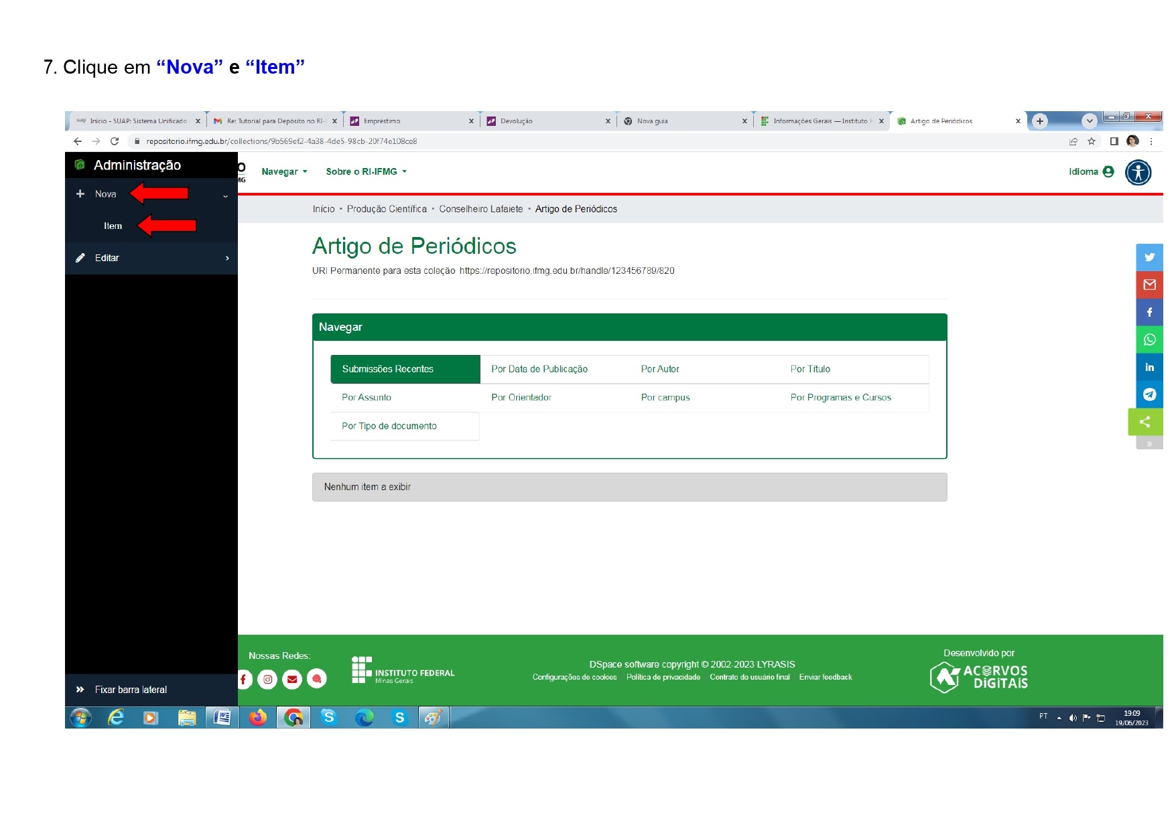Go to the Conselheiro Lafaiete breadcrumb link
The width and height of the screenshot is (1176, 831).
click(480, 209)
